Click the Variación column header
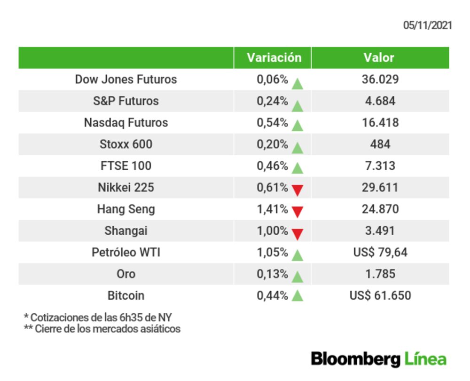Viewport: 470px width, 381px height. [x=274, y=58]
